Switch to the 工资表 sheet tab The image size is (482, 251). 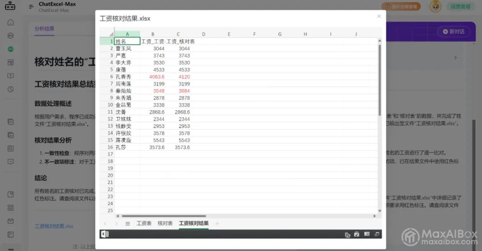tap(144, 223)
